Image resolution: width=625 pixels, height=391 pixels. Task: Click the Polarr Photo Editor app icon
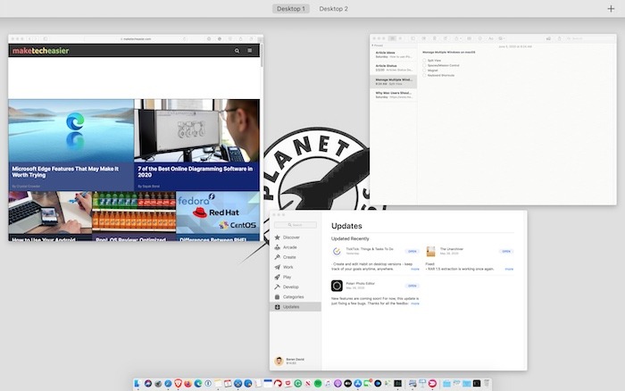click(x=337, y=286)
